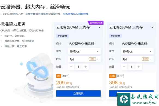Click the 大内存，高性价比 bullet
Image resolution: width=159 pixels, height=106 pixels.
pos(14,36)
